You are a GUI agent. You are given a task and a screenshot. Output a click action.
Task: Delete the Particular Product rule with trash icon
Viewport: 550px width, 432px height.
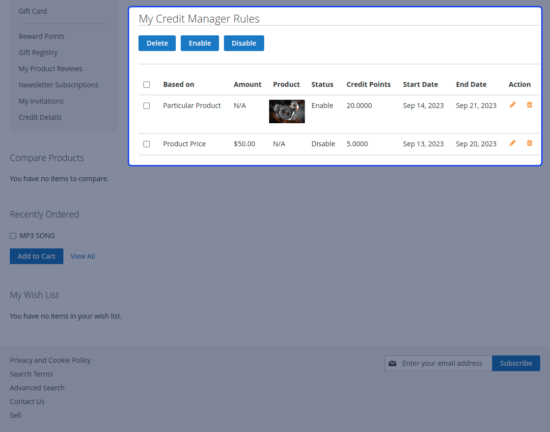point(530,105)
